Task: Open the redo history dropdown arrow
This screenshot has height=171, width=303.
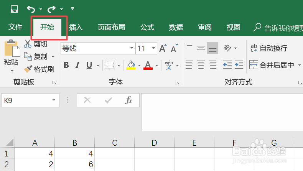Action: point(61,9)
